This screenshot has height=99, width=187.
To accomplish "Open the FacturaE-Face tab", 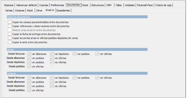I will (x=145, y=5).
